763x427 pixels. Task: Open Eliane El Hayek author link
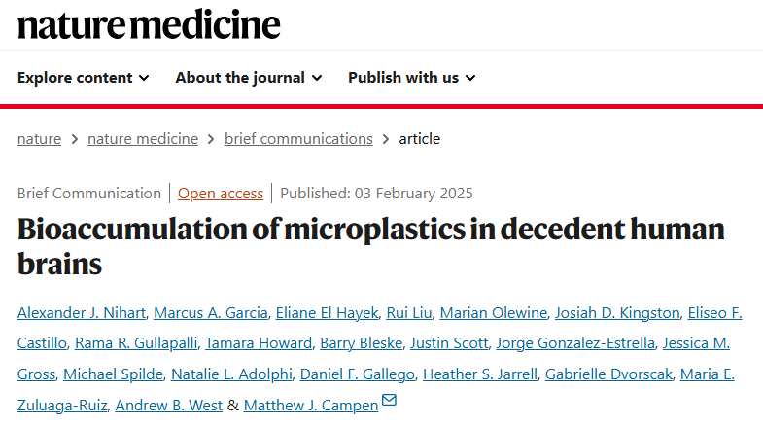[x=327, y=312]
